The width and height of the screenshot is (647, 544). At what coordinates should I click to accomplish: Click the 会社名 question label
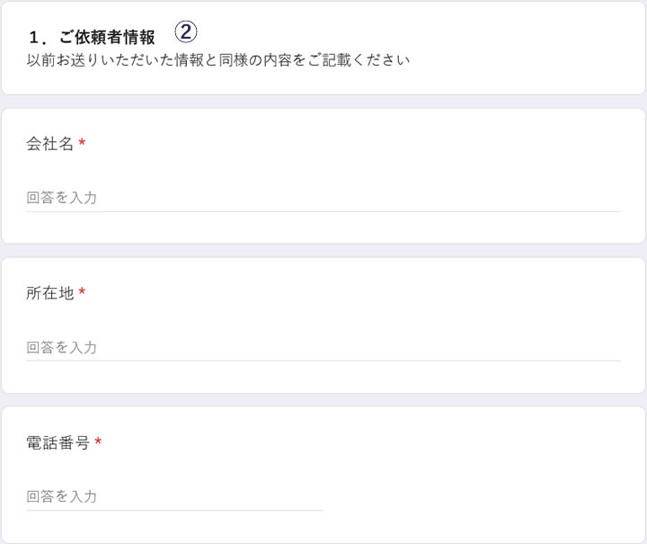click(x=50, y=144)
